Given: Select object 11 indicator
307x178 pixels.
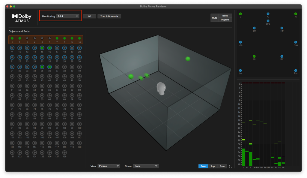Looking at the screenshot, I should click(x=12, y=48).
